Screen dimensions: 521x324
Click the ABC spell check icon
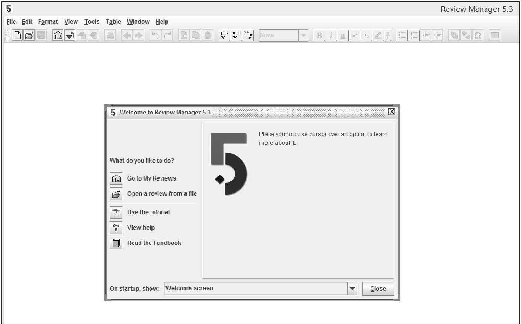tap(236, 35)
